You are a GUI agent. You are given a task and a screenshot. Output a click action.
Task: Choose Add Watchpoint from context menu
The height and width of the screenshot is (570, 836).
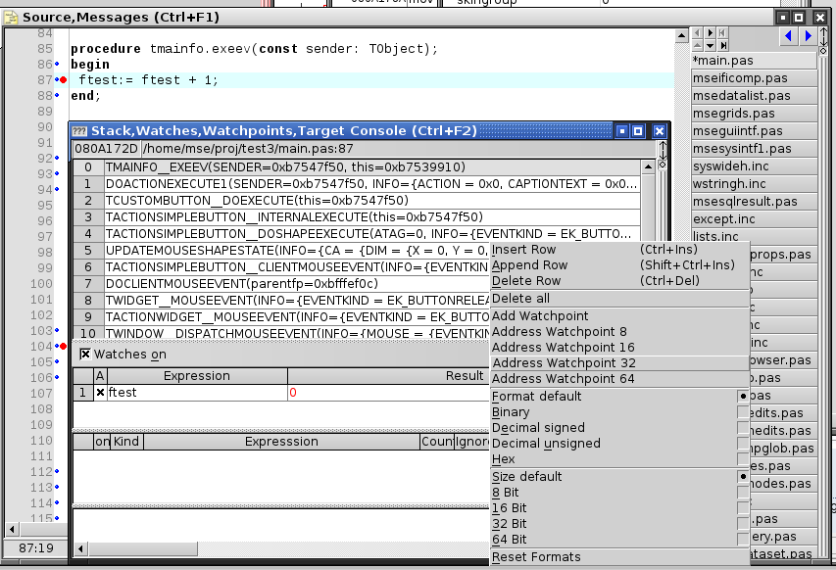540,316
